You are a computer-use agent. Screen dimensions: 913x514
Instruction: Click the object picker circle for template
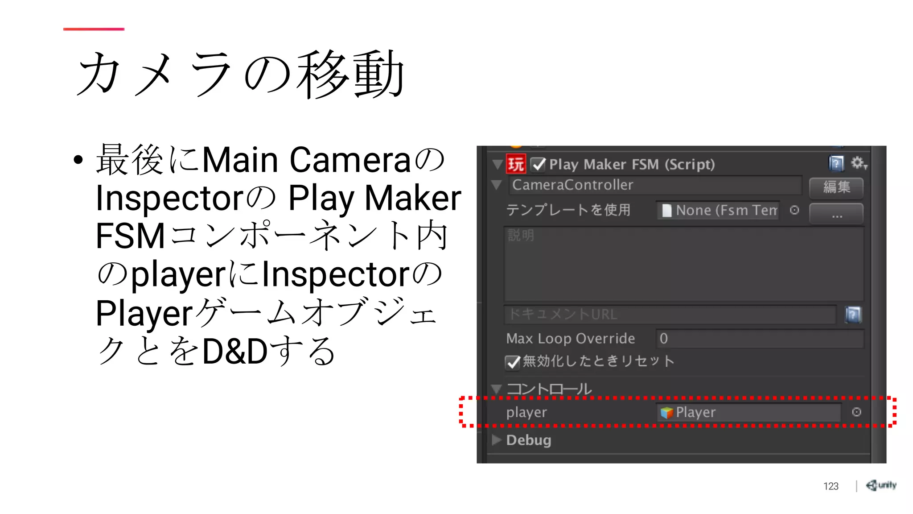[x=794, y=210]
